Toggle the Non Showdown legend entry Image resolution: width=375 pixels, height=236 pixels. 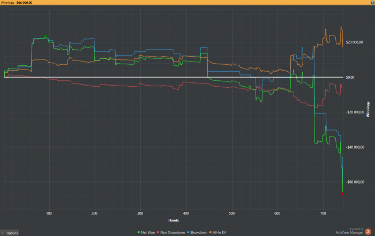click(171, 232)
